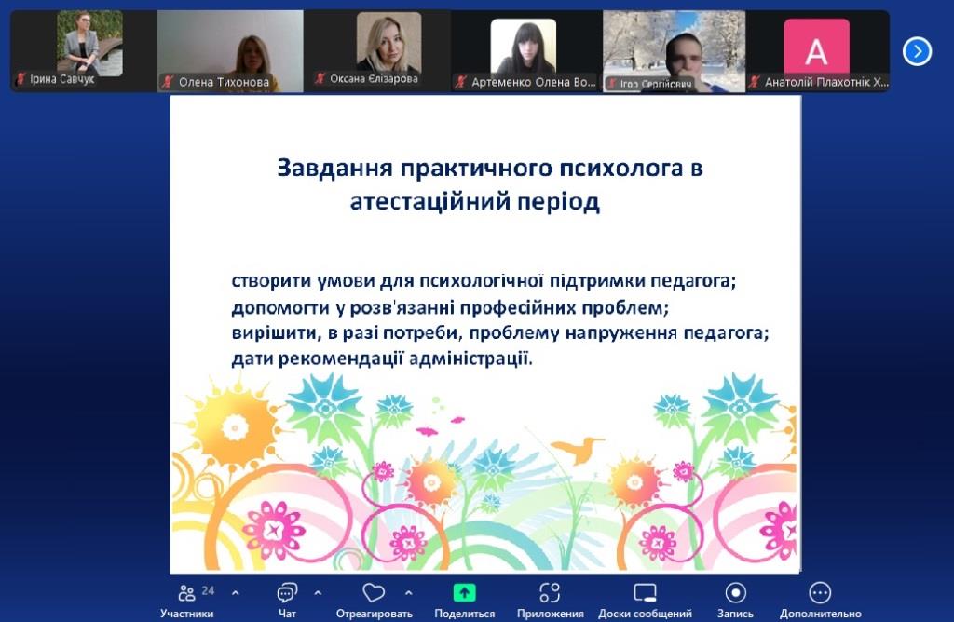Click the Анатолій Плахотнік avatar tile
The width and height of the screenshot is (954, 622).
816,47
